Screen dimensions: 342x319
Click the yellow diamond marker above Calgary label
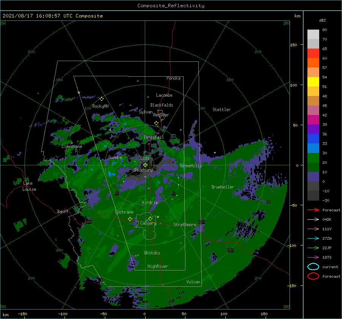point(150,218)
